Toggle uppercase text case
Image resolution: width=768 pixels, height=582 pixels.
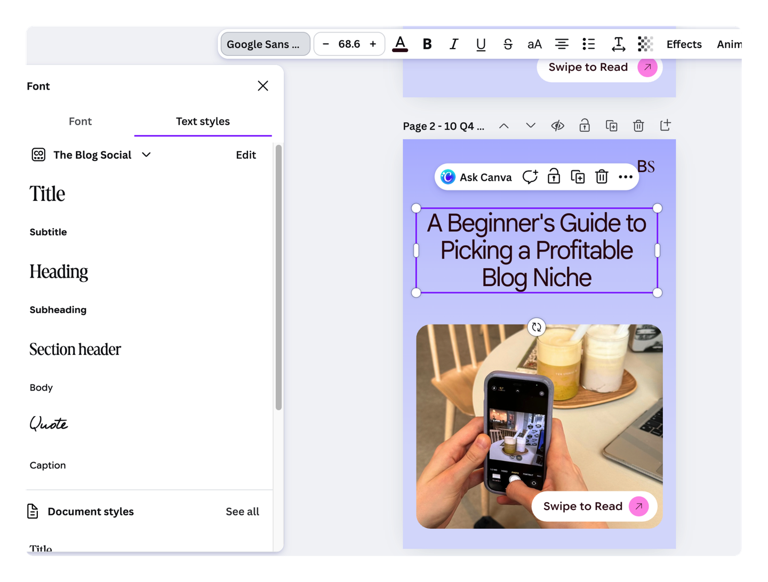coord(534,44)
